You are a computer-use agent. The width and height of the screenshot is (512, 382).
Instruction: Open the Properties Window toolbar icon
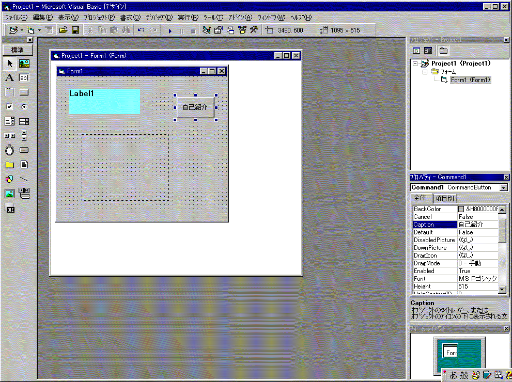218,30
